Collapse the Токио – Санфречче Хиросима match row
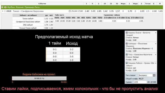The width and height of the screenshot is (165, 93). click(2, 11)
